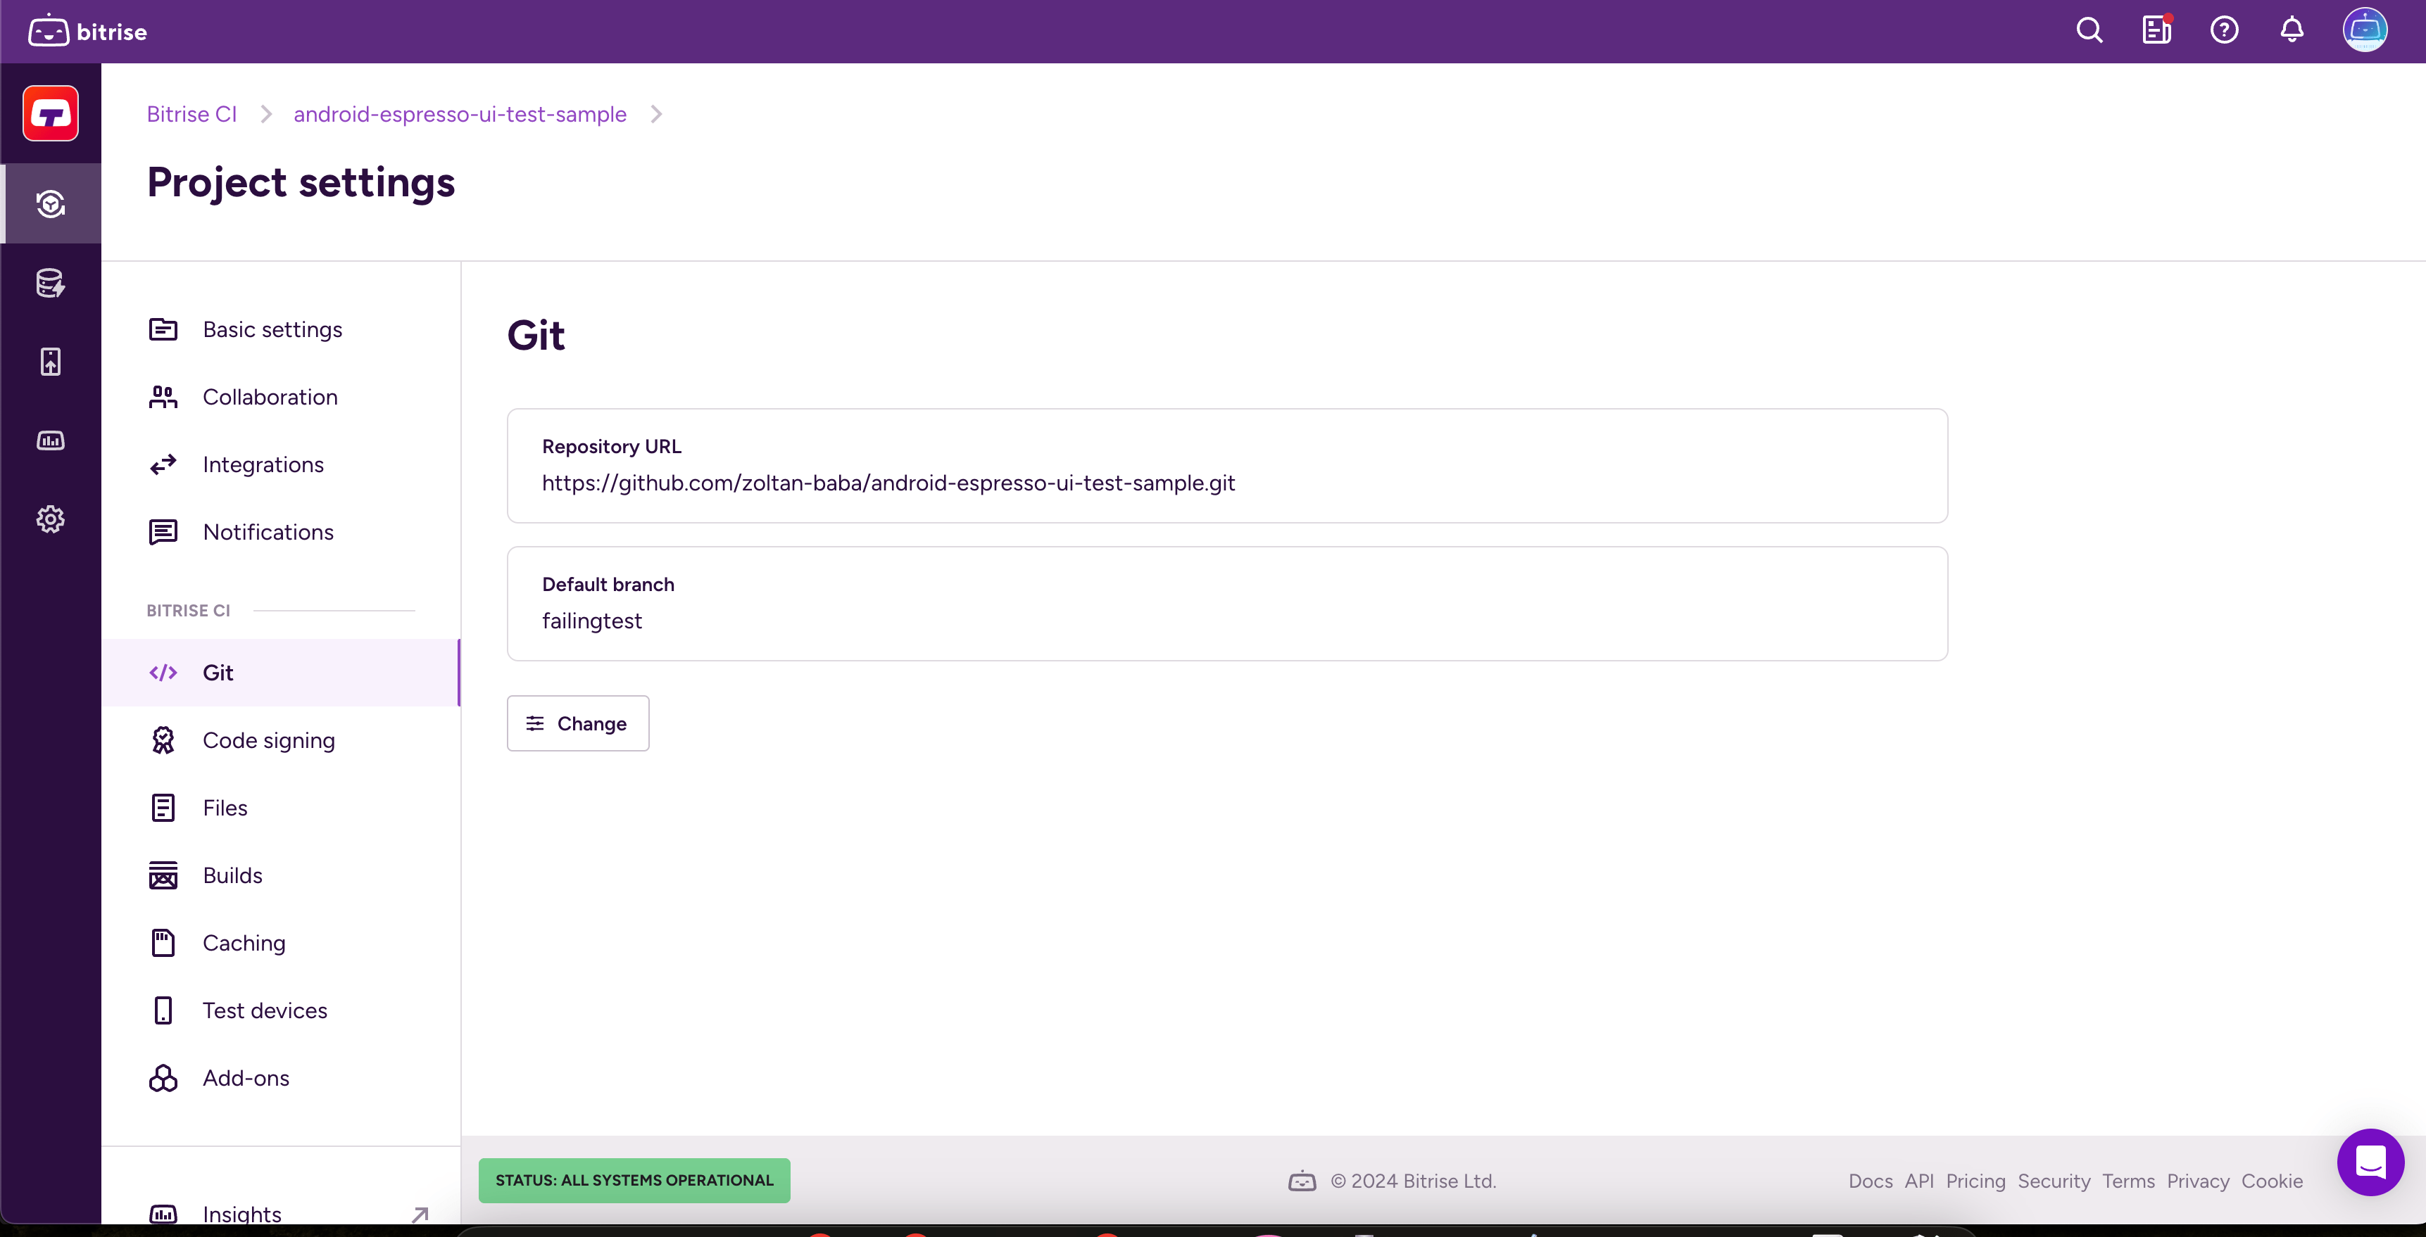Open the Add-ons settings page

point(246,1078)
